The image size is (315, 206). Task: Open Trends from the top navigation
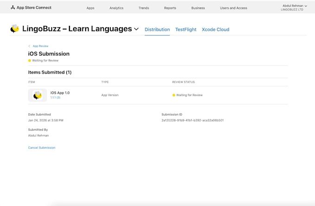point(144,8)
